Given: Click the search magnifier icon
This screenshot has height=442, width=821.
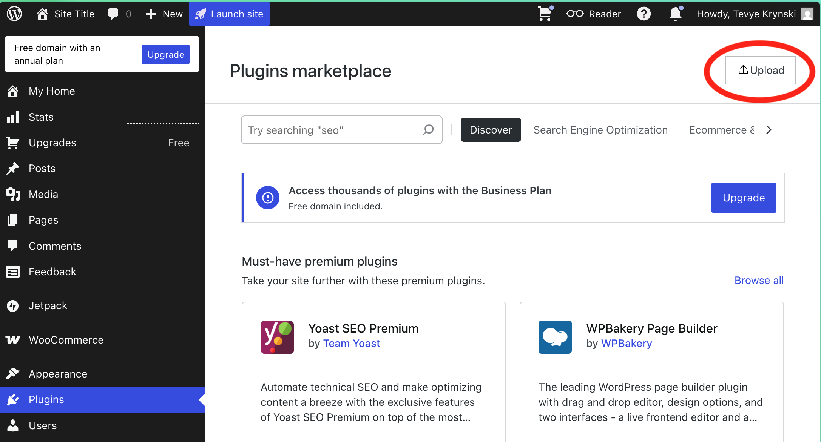Looking at the screenshot, I should click(x=428, y=130).
